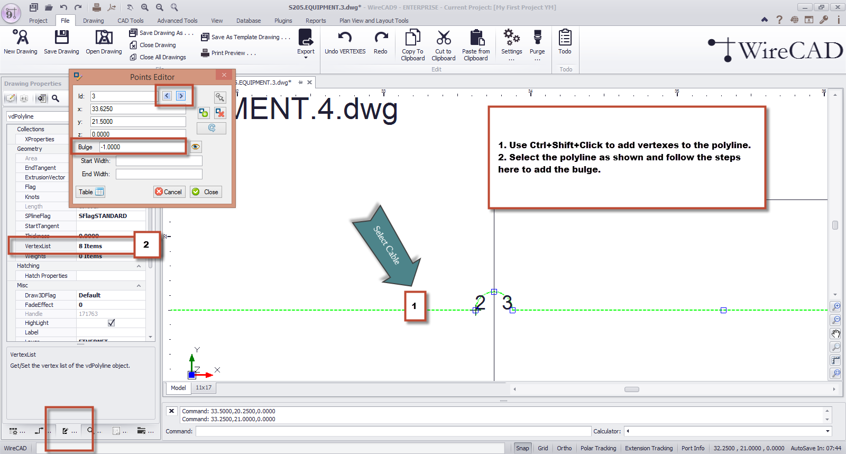
Task: Click the Bulge value field
Action: click(x=142, y=147)
